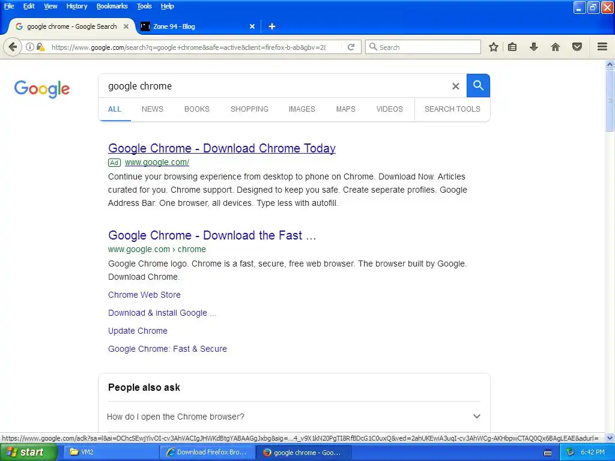This screenshot has height=461, width=615.
Task: Go to the Home page icon
Action: (555, 47)
